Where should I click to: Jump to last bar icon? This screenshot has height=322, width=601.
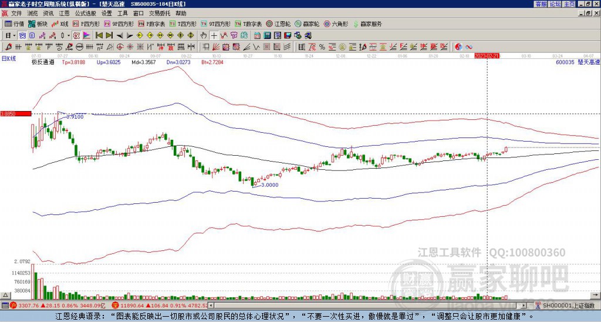click(109, 36)
